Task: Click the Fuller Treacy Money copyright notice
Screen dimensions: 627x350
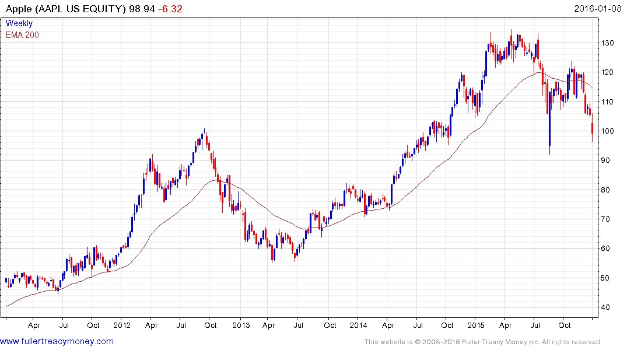Action: pos(483,342)
